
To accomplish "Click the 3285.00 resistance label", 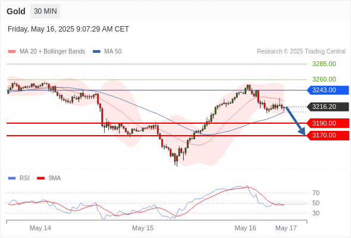I will pos(324,64).
